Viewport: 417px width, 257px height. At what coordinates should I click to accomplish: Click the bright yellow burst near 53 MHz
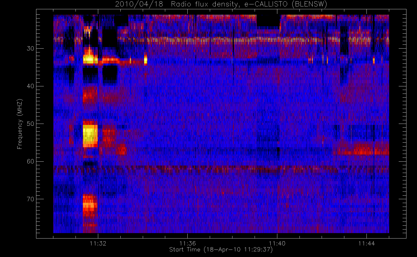(x=90, y=136)
